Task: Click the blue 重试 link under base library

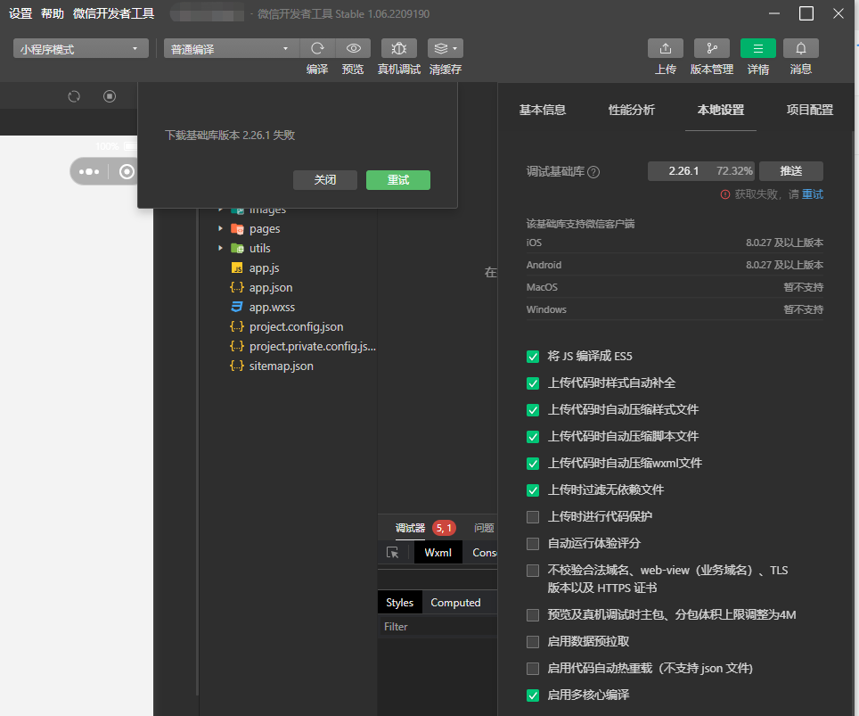Action: 813,194
